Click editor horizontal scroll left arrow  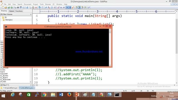point(34,85)
